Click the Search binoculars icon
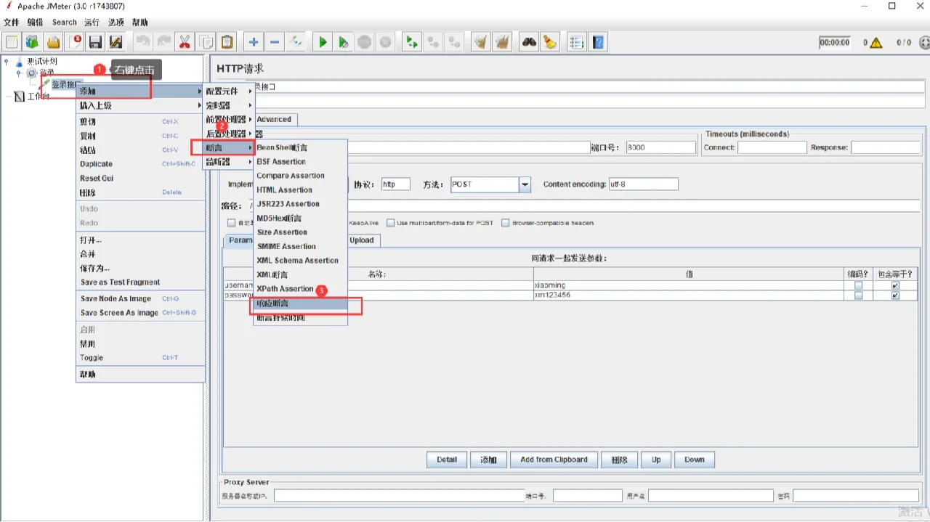The width and height of the screenshot is (930, 522). (529, 42)
